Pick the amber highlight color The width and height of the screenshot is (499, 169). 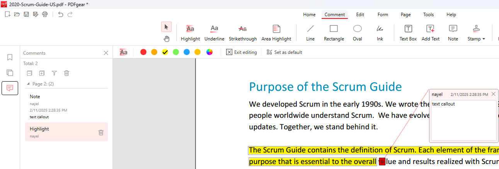click(x=198, y=52)
